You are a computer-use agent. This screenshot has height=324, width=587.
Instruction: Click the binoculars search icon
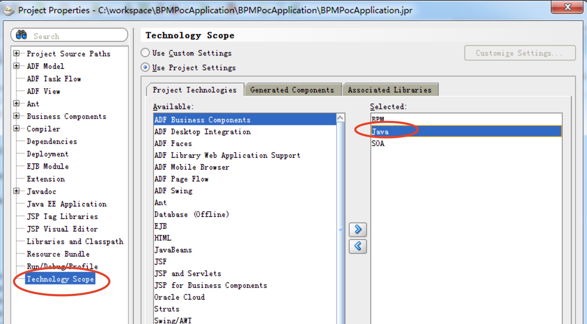[21, 35]
